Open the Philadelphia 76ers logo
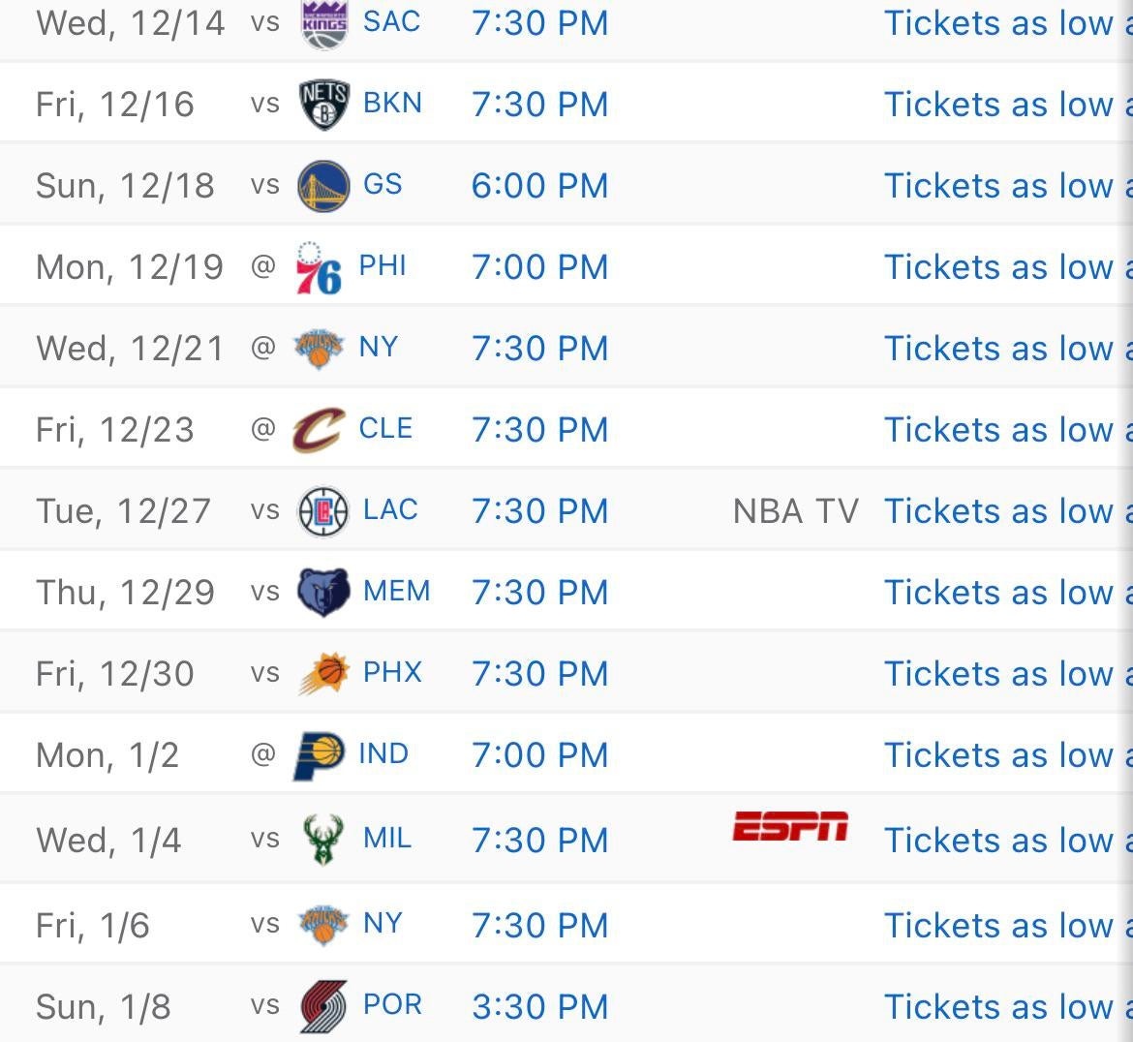The image size is (1133, 1042). [x=319, y=268]
